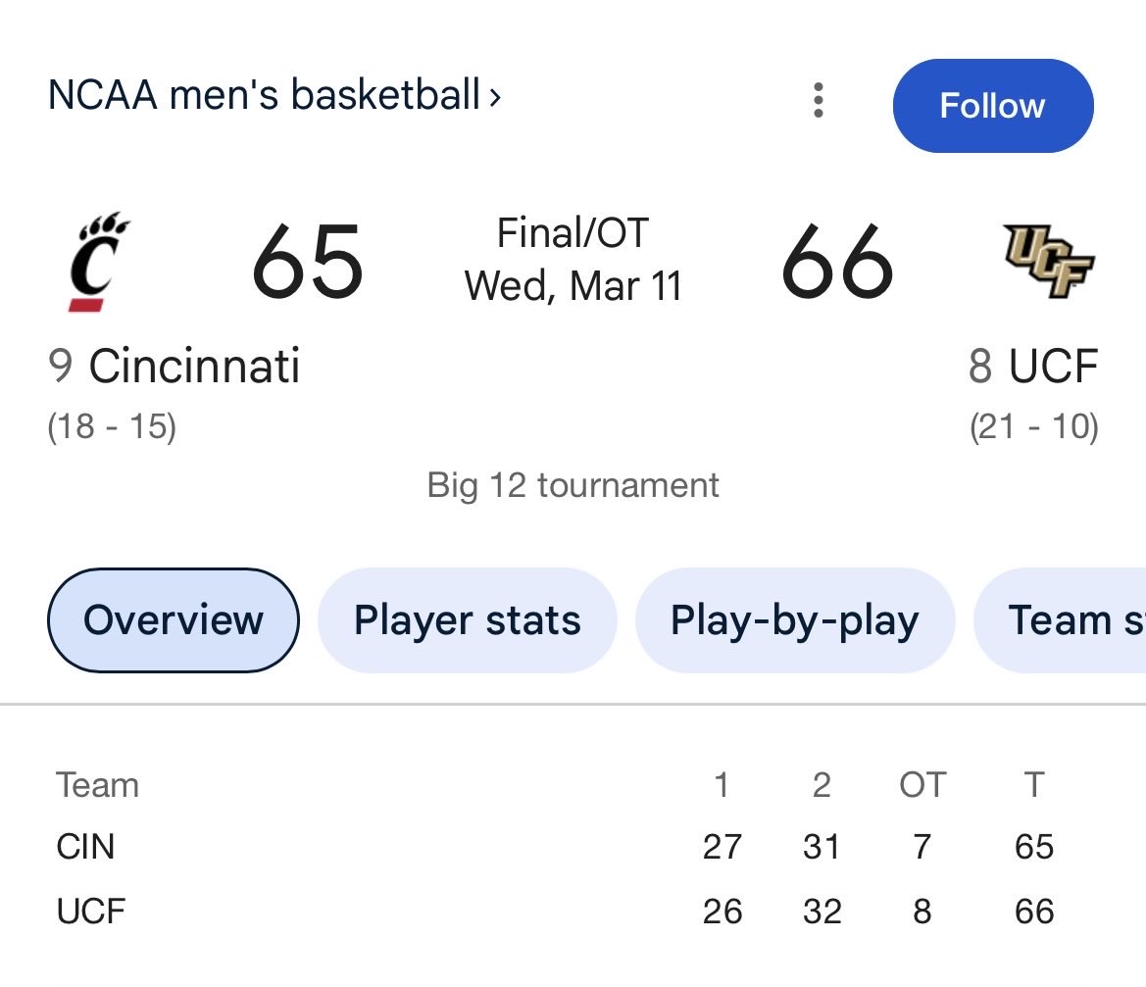Open the Play-by-play tab

coord(794,620)
